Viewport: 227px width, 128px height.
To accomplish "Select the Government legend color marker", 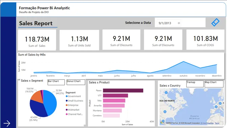I will (67, 96).
